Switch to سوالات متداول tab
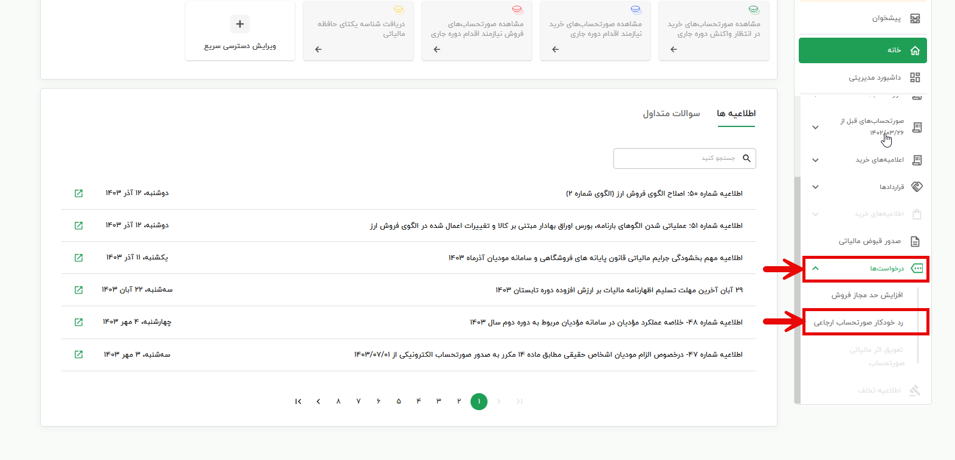This screenshot has width=955, height=460. [672, 114]
